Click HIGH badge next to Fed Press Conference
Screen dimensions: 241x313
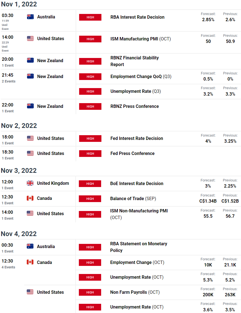pos(90,154)
